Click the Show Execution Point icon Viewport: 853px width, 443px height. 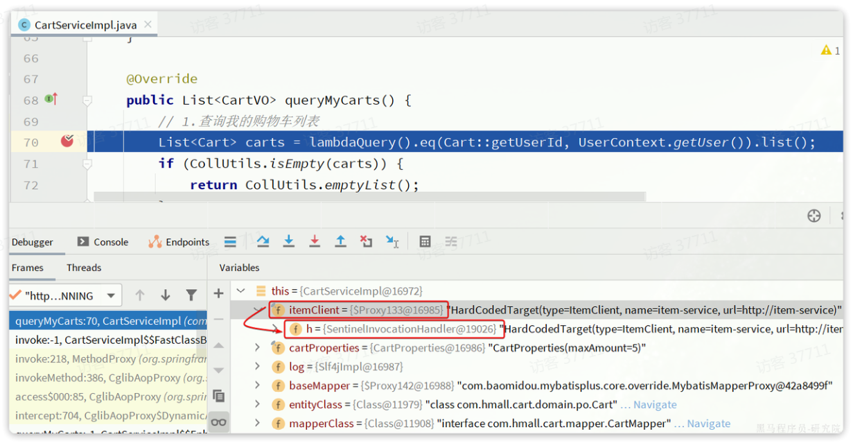tap(231, 242)
